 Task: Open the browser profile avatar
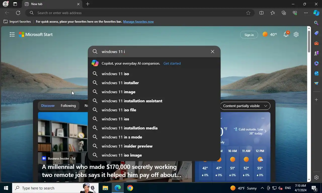point(6,4)
